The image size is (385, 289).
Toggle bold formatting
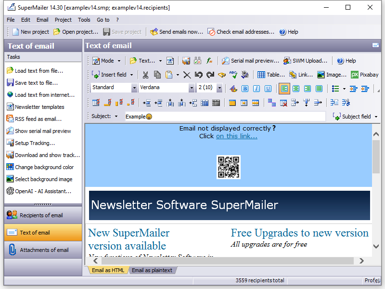(245, 89)
